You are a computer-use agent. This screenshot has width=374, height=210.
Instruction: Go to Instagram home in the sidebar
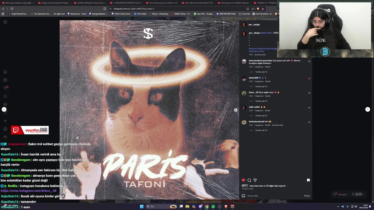5,72
